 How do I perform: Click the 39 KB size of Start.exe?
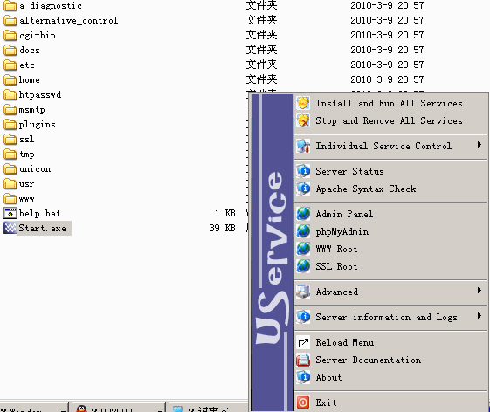click(222, 228)
